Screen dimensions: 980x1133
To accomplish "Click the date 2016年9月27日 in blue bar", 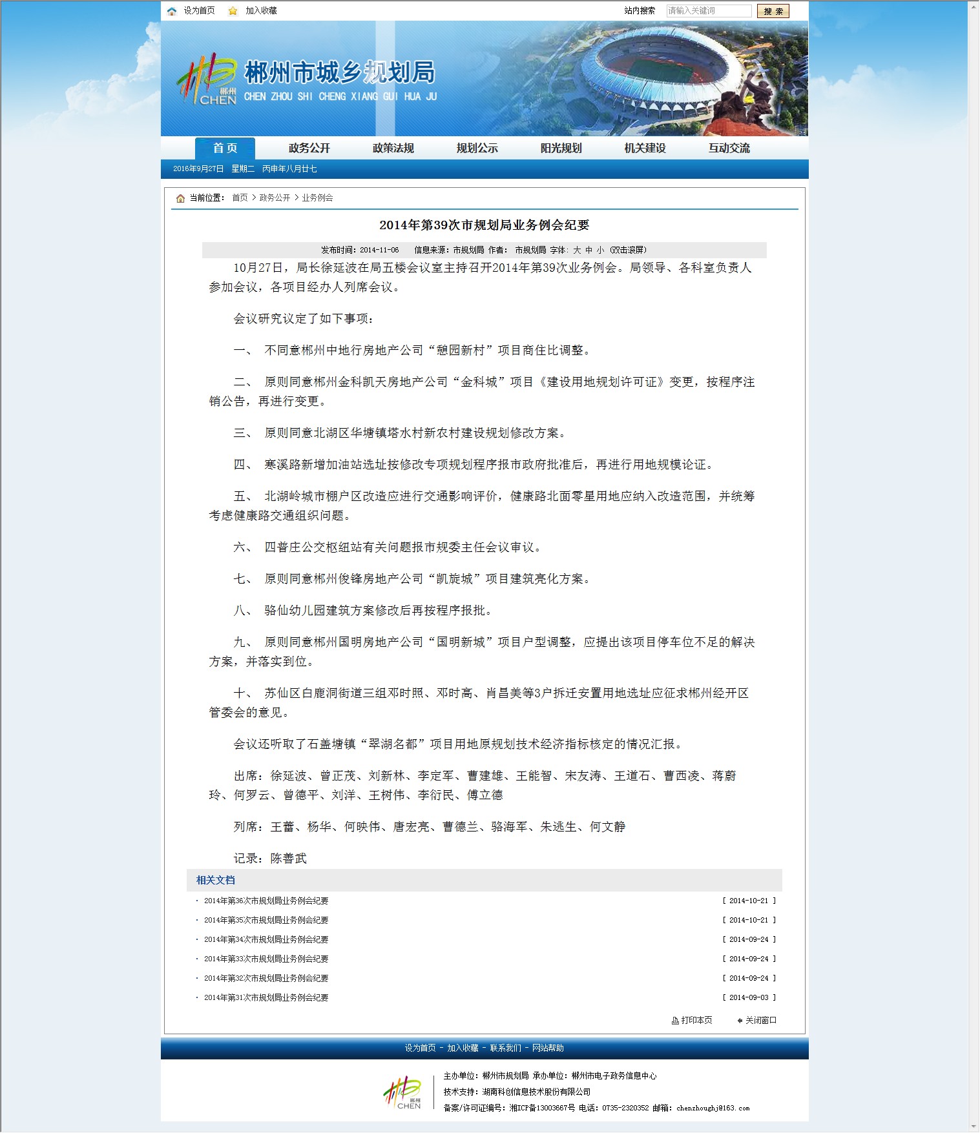I will click(198, 169).
